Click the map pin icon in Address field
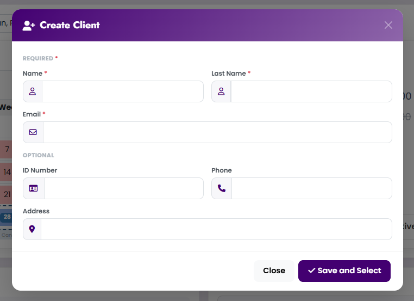This screenshot has height=301, width=414. click(32, 229)
